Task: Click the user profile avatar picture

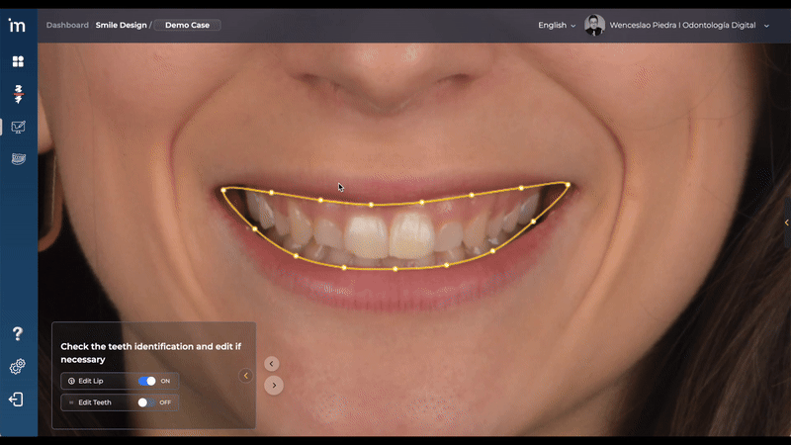Action: coord(594,25)
